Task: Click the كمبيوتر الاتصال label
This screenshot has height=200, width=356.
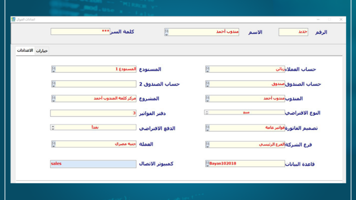Action: tap(156, 164)
